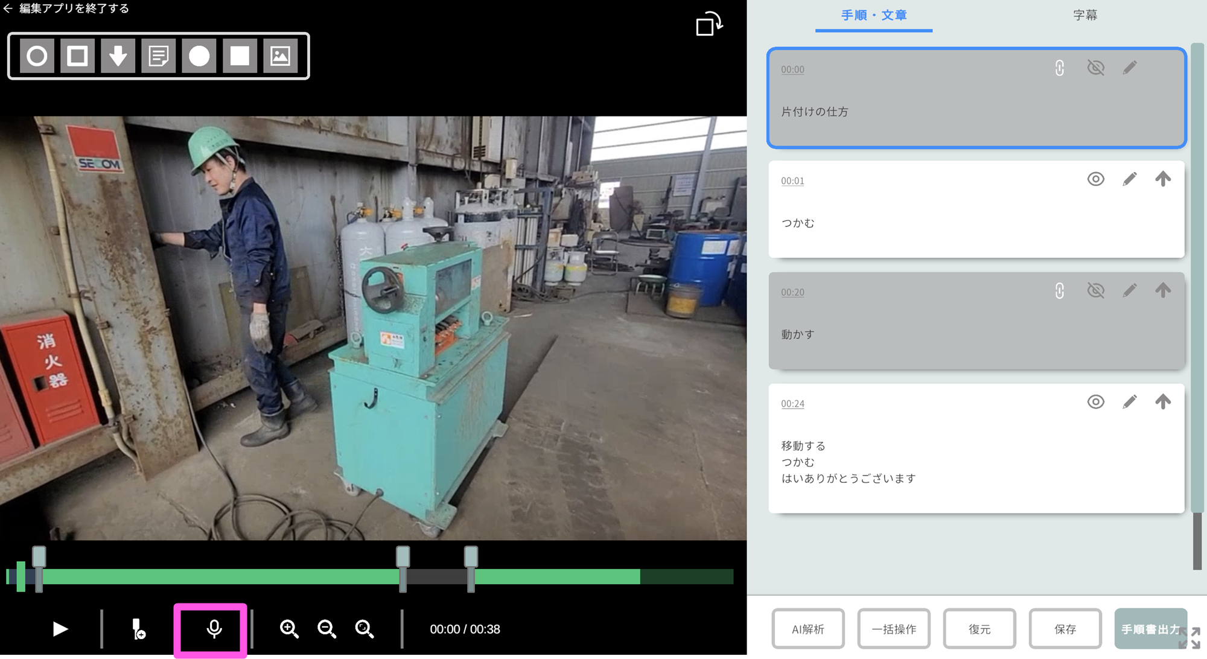Edit the 片付けの仕方 step text
Screen dimensions: 1207x659
click(1129, 68)
